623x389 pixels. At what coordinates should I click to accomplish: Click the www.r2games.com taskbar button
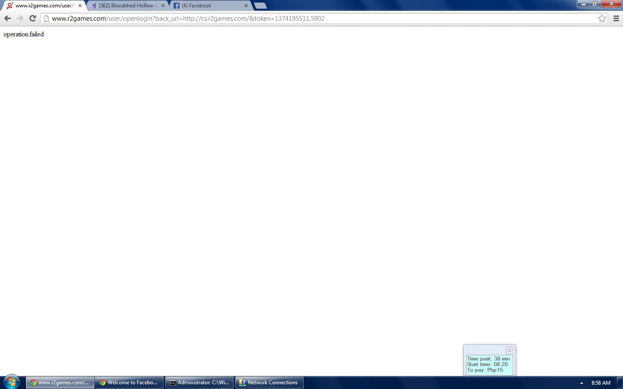60,383
